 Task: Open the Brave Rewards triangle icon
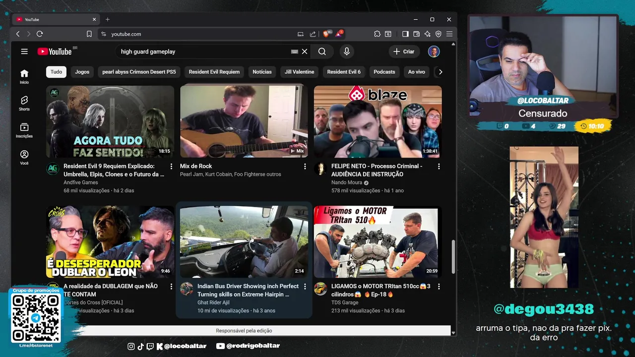339,34
